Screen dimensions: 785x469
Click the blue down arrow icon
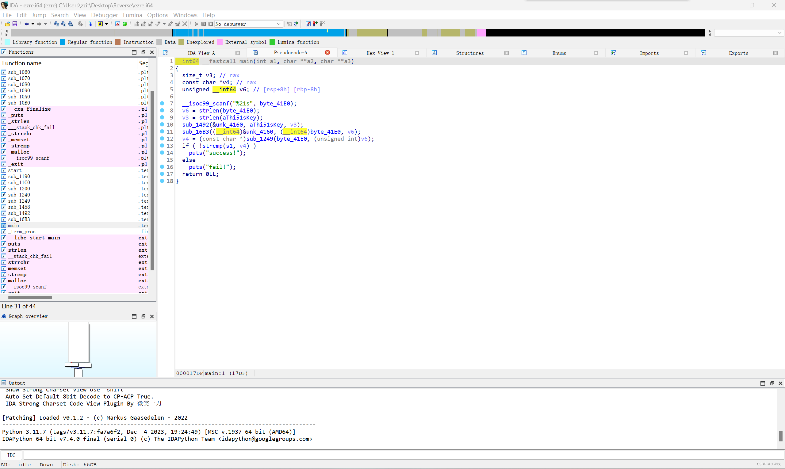tap(90, 24)
